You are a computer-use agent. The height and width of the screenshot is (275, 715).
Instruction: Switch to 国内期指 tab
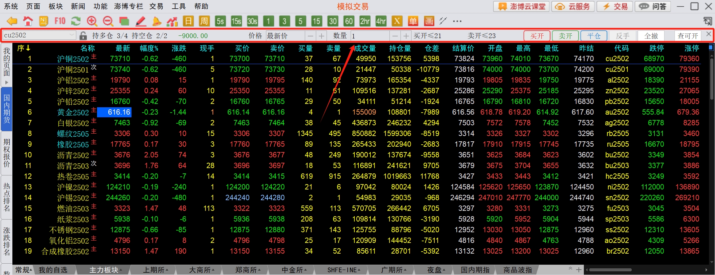point(475,270)
